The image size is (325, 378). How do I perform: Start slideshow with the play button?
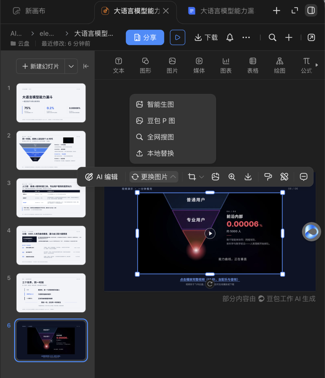pos(178,37)
